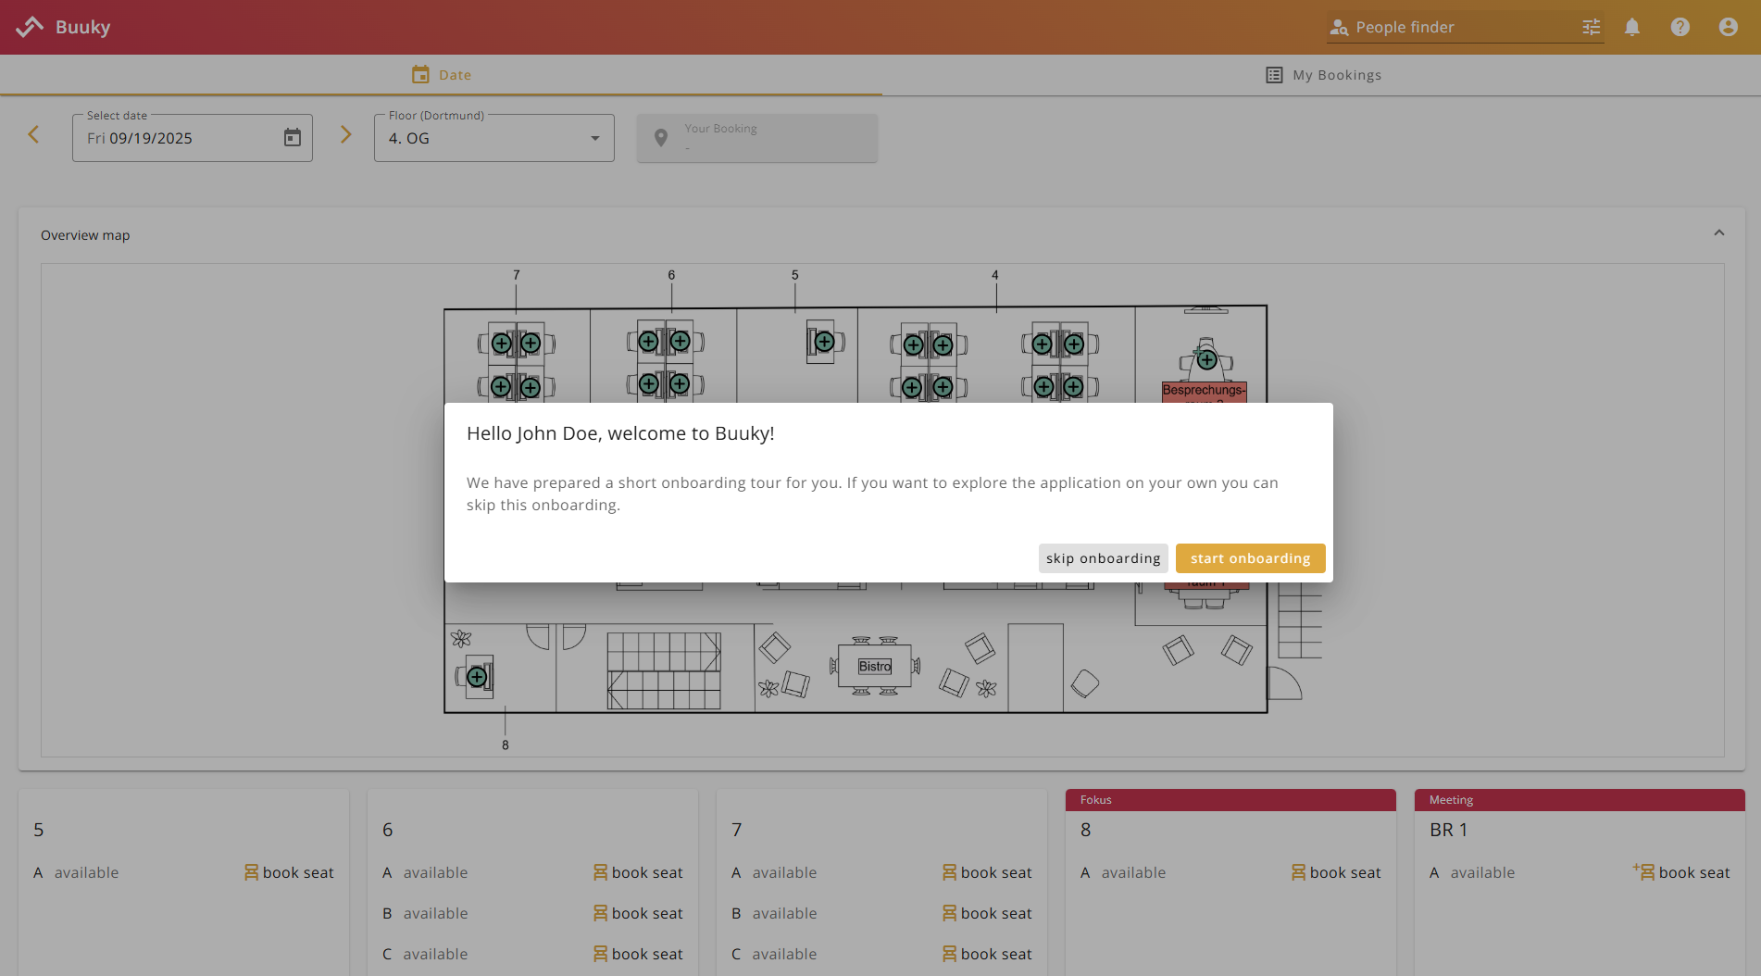
Task: Open the People finder filter options
Action: click(1591, 27)
